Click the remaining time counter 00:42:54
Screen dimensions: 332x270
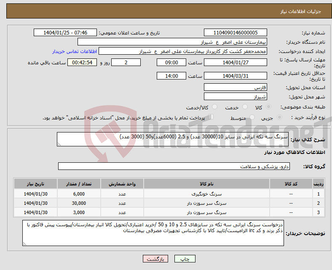coord(82,63)
